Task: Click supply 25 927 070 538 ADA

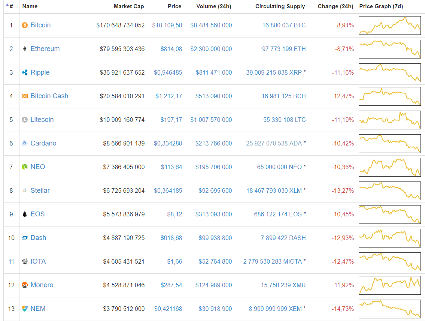Action: pos(274,144)
